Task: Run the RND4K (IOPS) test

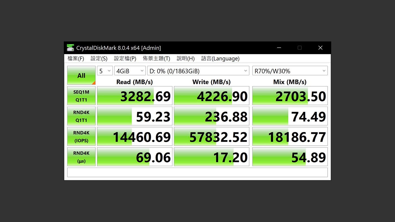Action: click(81, 136)
